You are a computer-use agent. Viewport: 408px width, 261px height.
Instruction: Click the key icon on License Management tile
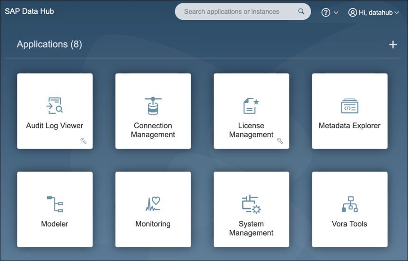click(280, 141)
